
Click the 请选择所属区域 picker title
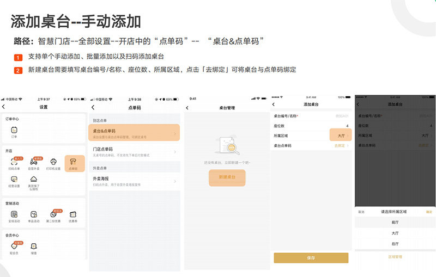point(393,212)
